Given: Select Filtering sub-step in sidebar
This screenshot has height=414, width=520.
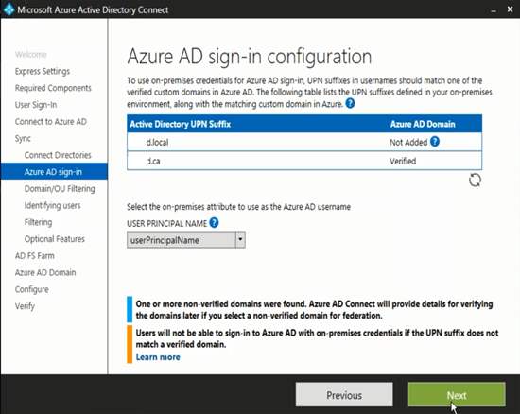Looking at the screenshot, I should [38, 222].
